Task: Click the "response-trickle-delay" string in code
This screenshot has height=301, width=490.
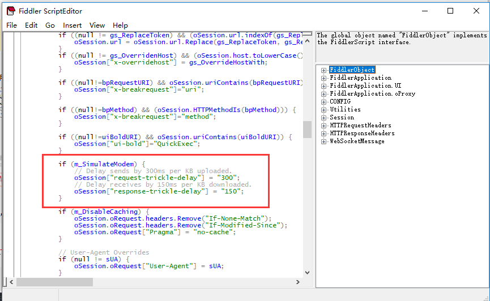Action: click(x=157, y=191)
